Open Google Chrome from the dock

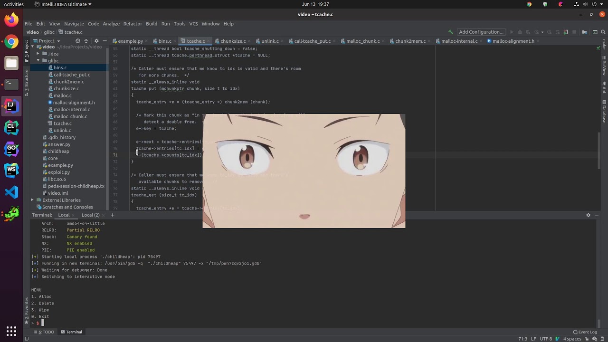pyautogui.click(x=11, y=42)
